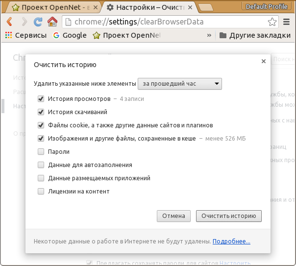Open the Chrome hamburger menu
This screenshot has height=266, width=296.
pos(287,22)
